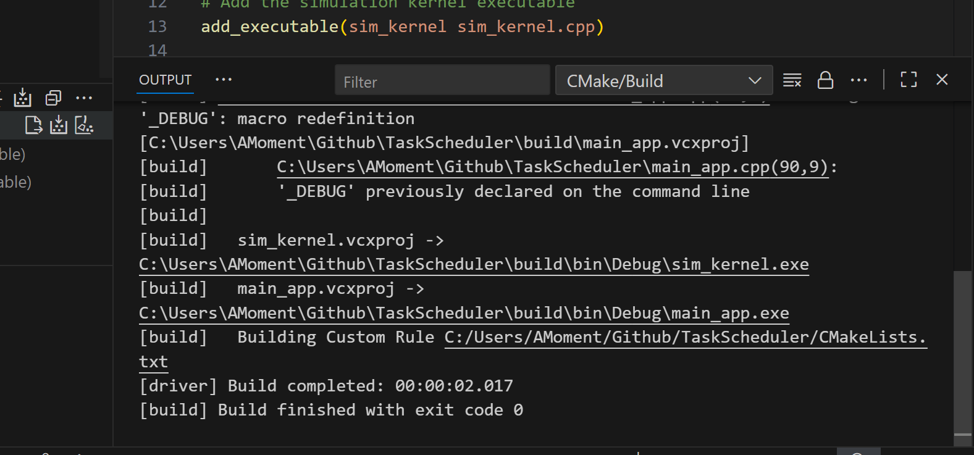The width and height of the screenshot is (974, 455).
Task: Click the output Filter text field
Action: tap(442, 81)
